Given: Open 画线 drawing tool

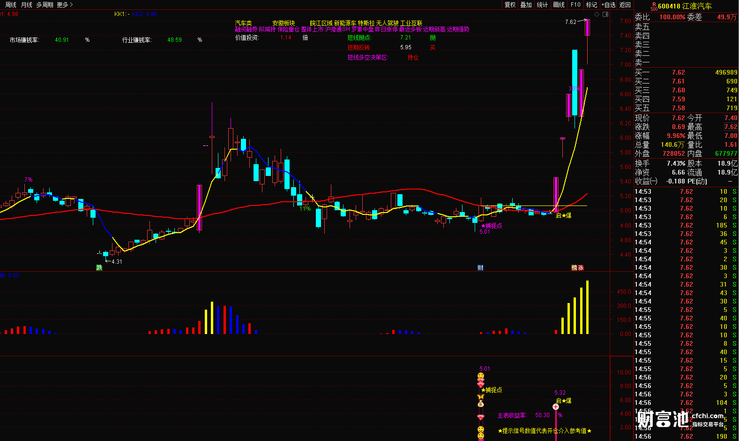Looking at the screenshot, I should [x=559, y=5].
